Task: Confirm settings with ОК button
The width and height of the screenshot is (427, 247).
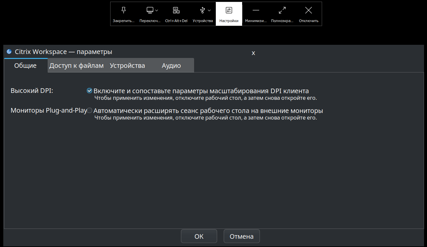Action: (199, 236)
